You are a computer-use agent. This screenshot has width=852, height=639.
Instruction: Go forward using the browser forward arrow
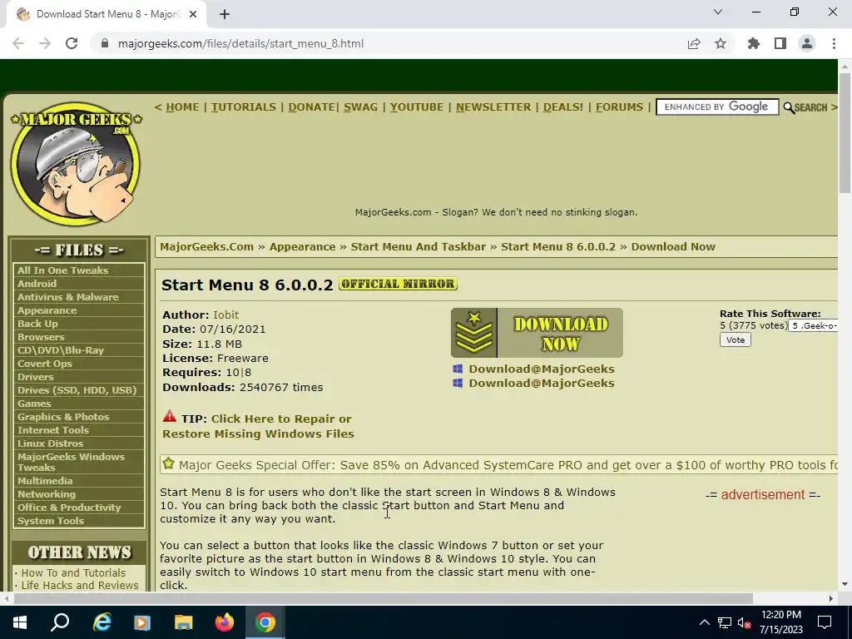coord(45,43)
